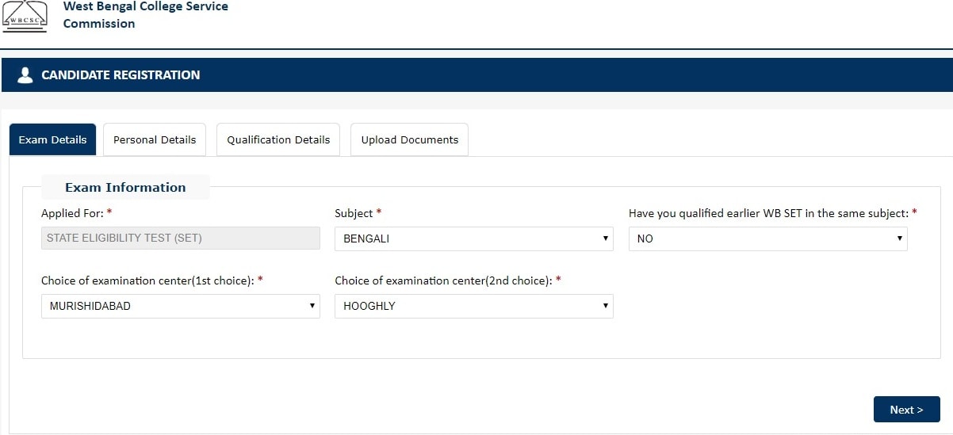Click the Exam Information section heading
Viewport: 953px width, 435px height.
[125, 187]
